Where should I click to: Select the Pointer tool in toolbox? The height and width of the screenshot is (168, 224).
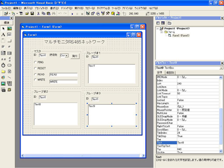pyautogui.click(x=3, y=29)
